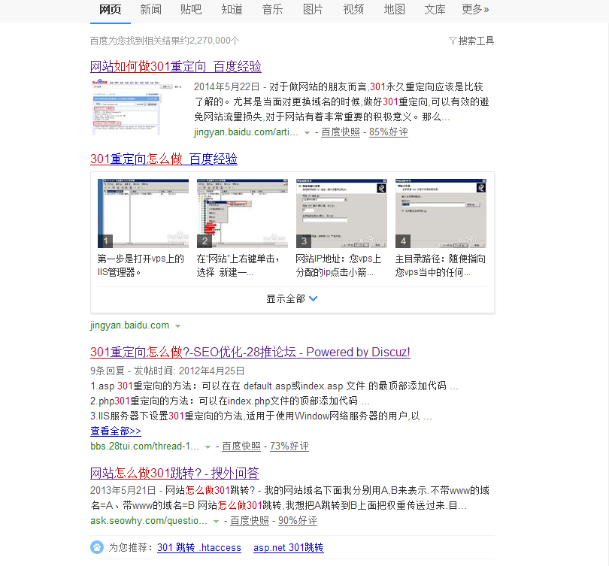Viewport: 609px width, 566px height.
Task: Switch to the 新闻 tab
Action: click(x=150, y=9)
